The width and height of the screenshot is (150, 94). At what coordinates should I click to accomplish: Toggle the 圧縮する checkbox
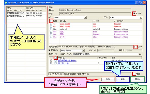point(50,50)
